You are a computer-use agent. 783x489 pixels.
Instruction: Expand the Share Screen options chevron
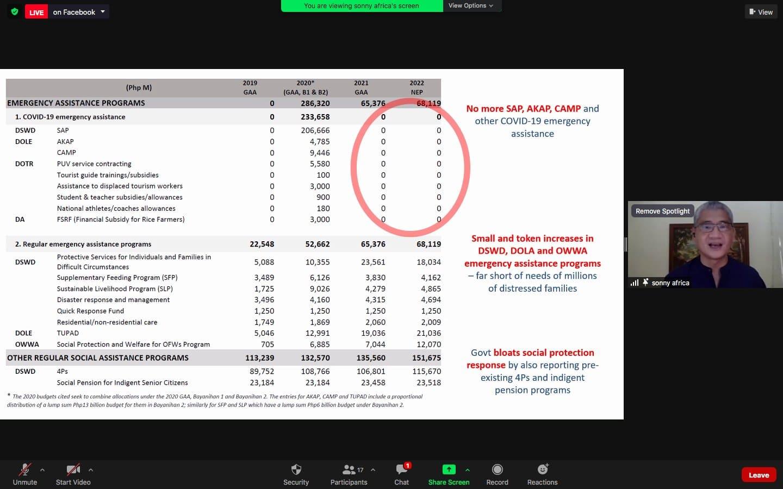467,471
